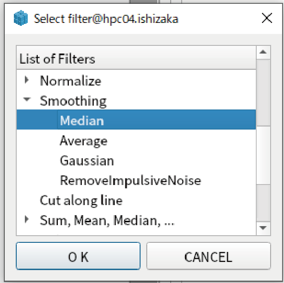The image size is (284, 283).
Task: Click the List of Filters column header
Action: pos(136,58)
